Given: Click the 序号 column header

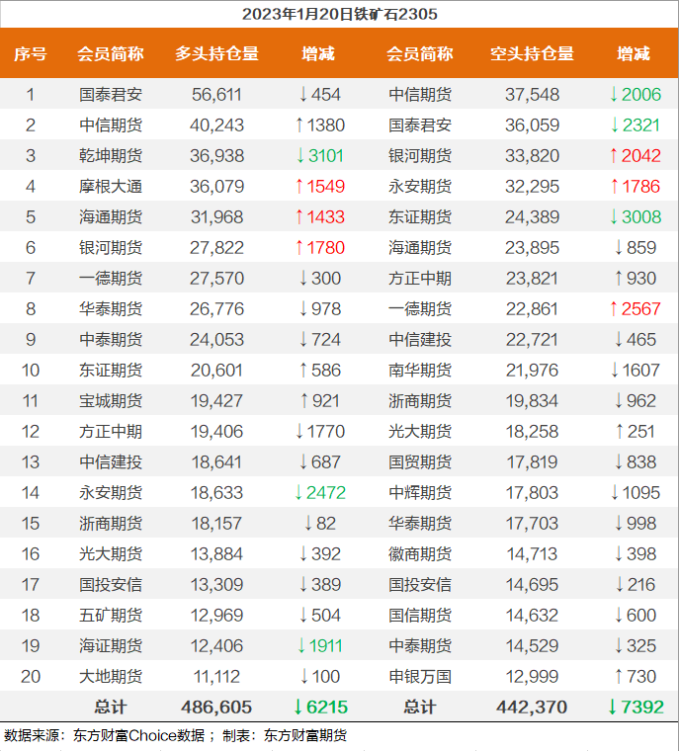Looking at the screenshot, I should point(30,53).
